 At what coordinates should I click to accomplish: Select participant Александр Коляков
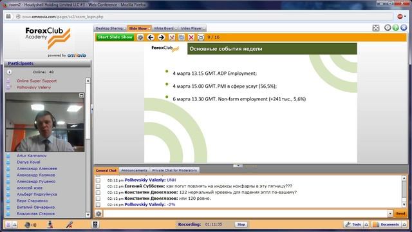coord(36,175)
